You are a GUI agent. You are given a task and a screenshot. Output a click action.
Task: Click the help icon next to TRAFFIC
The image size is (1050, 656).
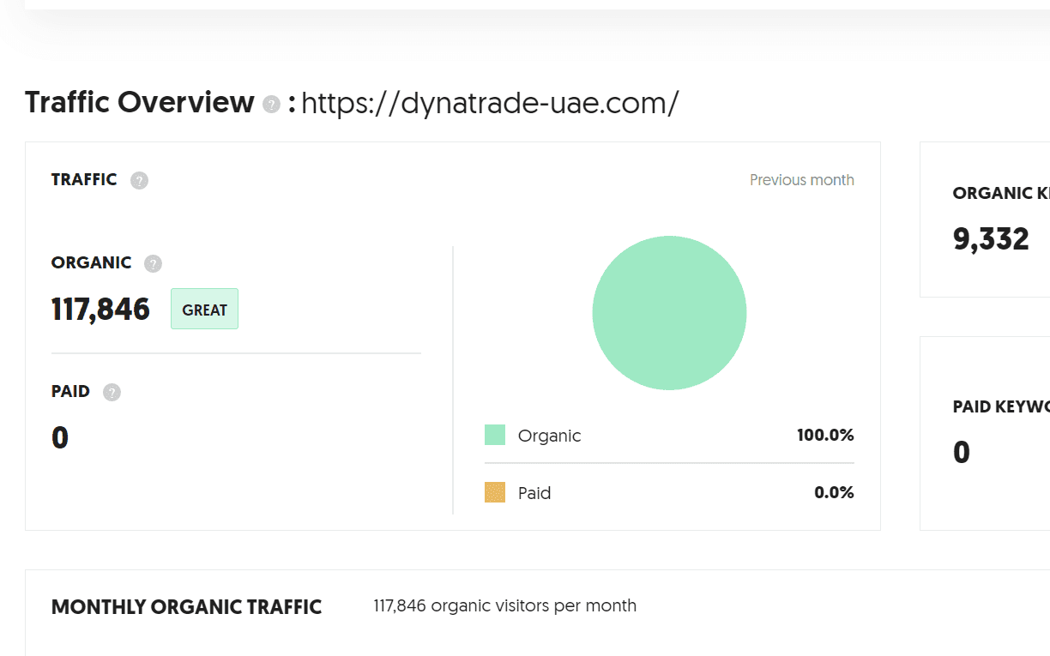[x=139, y=180]
